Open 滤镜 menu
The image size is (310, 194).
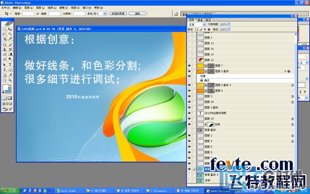(x=64, y=8)
